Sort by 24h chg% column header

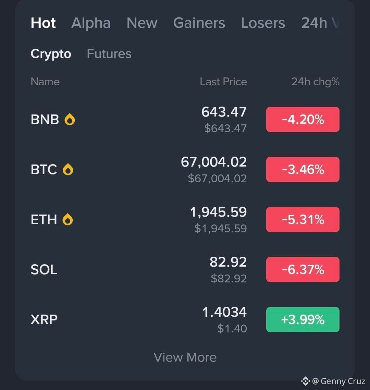click(315, 82)
